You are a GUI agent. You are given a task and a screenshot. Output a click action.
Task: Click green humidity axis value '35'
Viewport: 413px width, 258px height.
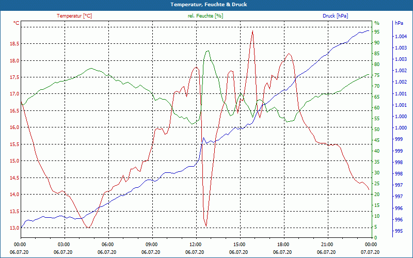pyautogui.click(x=377, y=162)
